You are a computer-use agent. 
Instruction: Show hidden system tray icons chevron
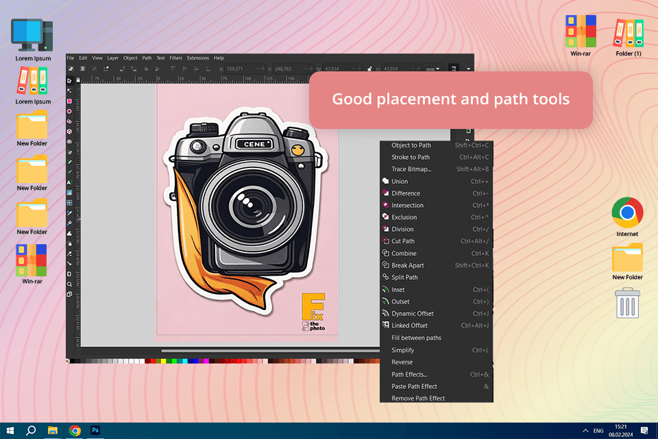tap(585, 431)
